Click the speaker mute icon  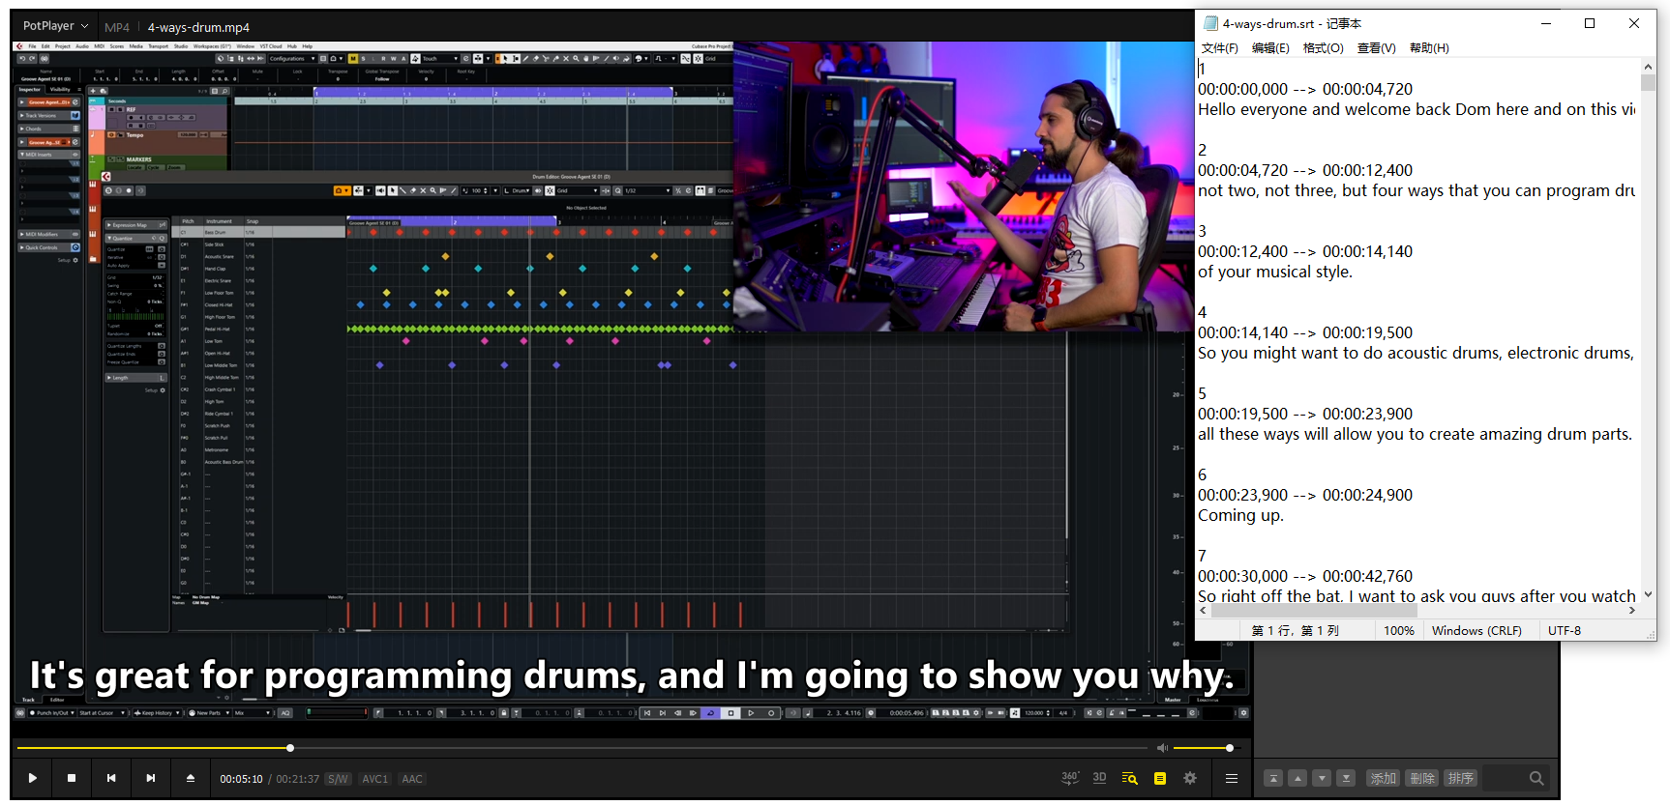click(1163, 748)
